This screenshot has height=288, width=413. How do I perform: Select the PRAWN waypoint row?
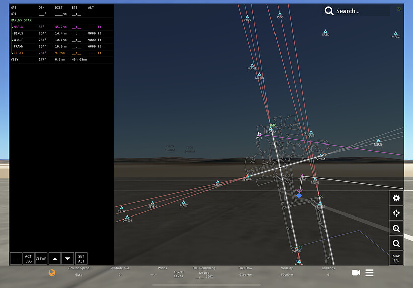click(61, 46)
